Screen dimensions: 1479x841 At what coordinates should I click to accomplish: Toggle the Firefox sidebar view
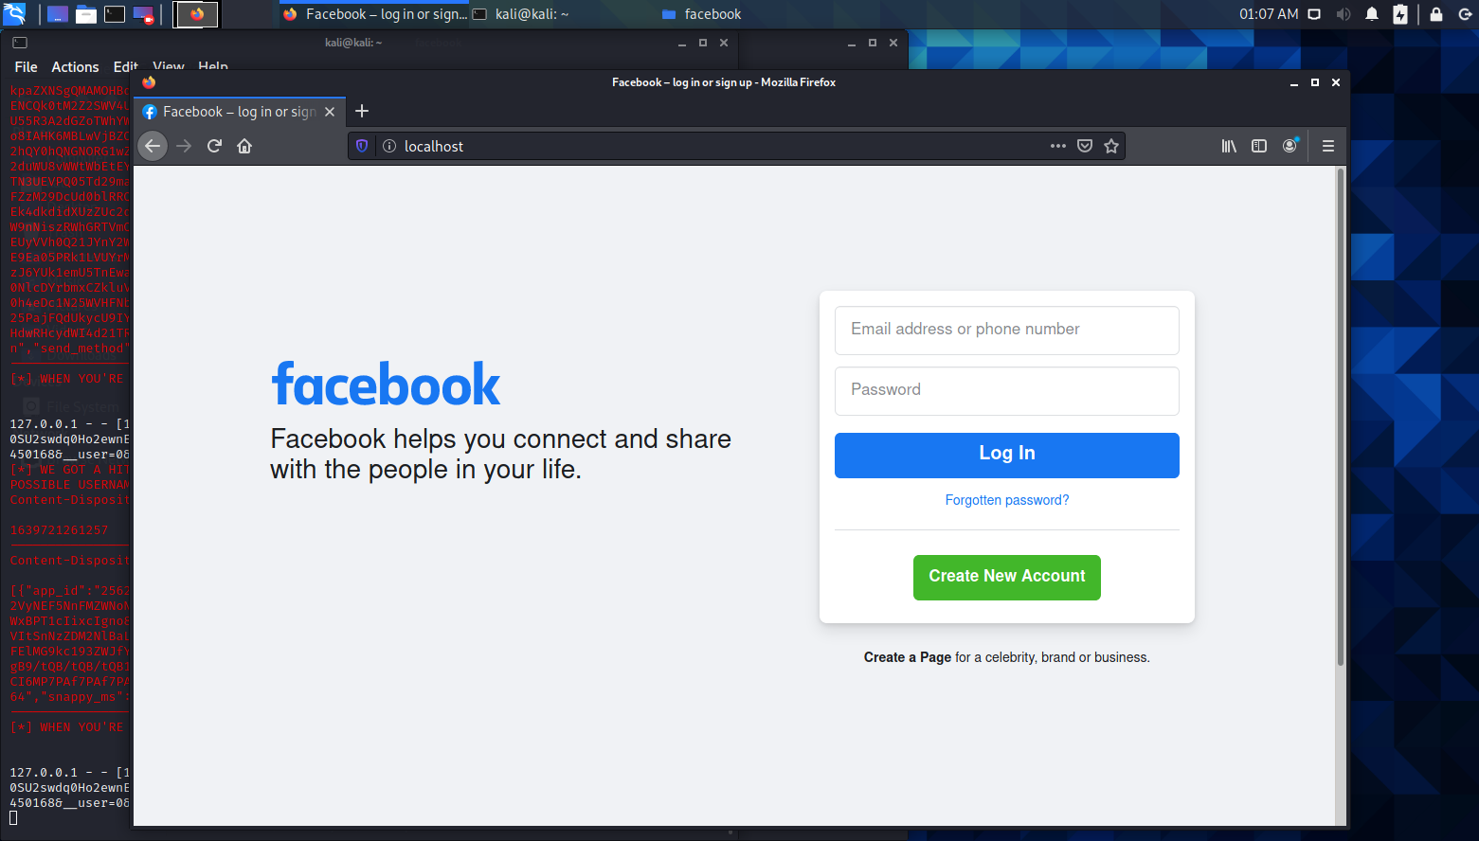[1259, 146]
